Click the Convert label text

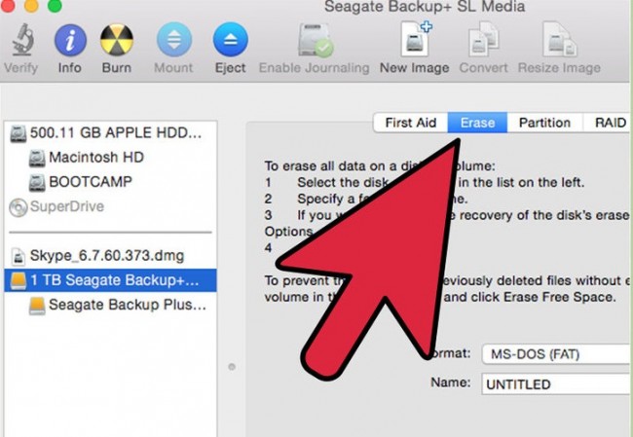pos(483,68)
